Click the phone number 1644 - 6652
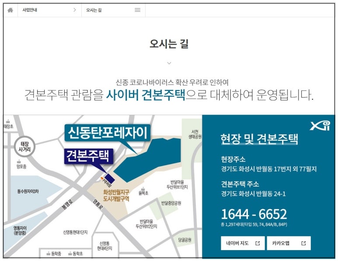This screenshot has width=338, height=261. pyautogui.click(x=254, y=214)
